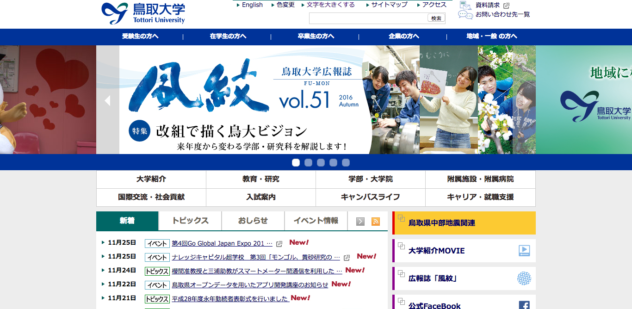Open 大学紹介MOVIE banner
Viewport: 632px width, 309px height.
[x=464, y=251]
